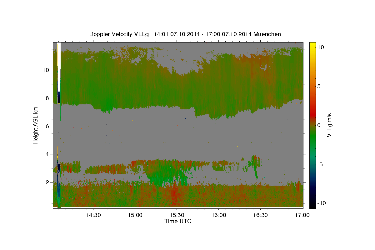Click the height tick label 2
The height and width of the screenshot is (250, 375).
tap(47, 182)
